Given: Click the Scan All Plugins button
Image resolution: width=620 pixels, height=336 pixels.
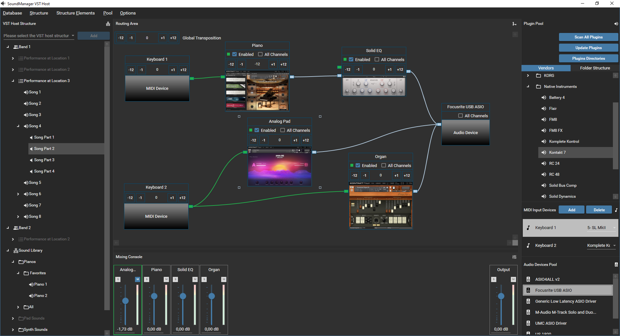Looking at the screenshot, I should pos(588,37).
